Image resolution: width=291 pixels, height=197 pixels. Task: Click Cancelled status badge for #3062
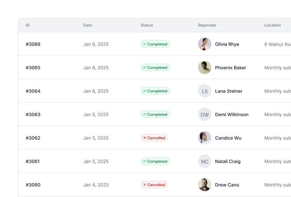[x=154, y=138]
